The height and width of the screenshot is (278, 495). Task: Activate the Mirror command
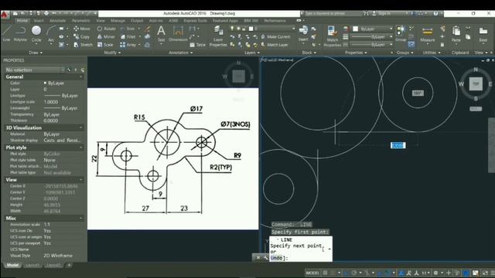pos(106,36)
